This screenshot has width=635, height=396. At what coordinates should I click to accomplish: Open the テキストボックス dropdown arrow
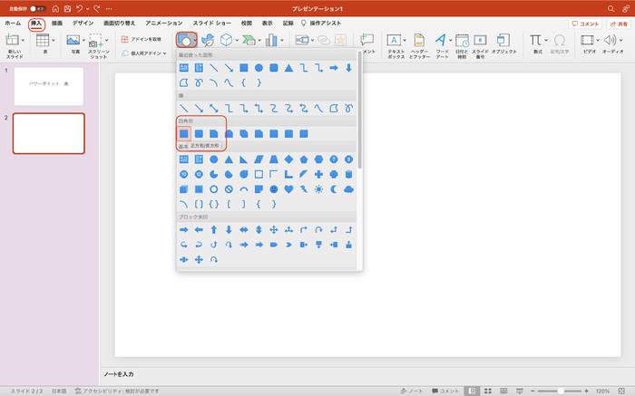point(405,40)
